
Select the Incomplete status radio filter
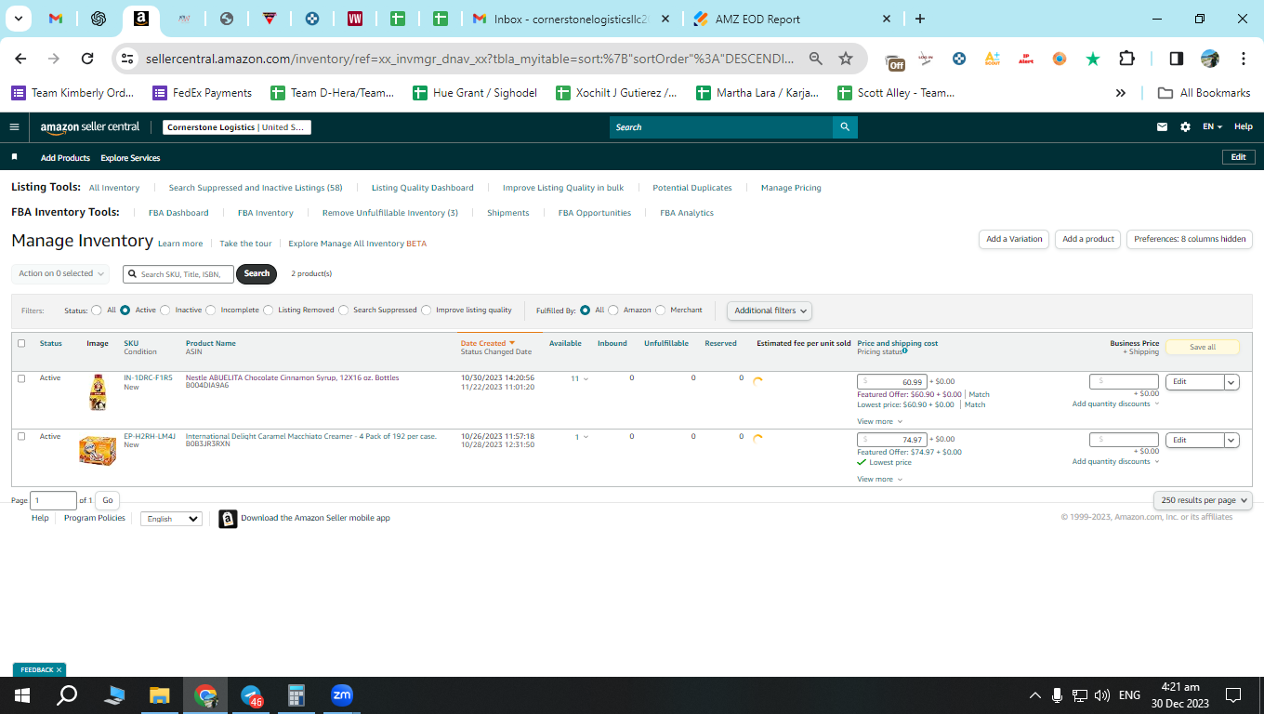click(x=211, y=311)
